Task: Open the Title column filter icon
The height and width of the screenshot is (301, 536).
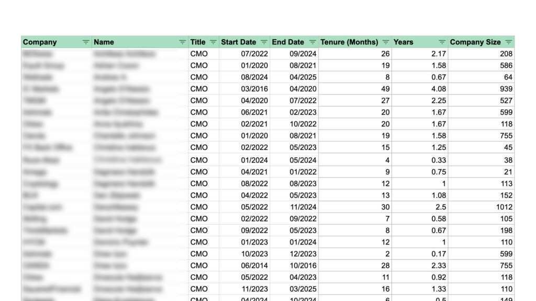Action: tap(213, 42)
